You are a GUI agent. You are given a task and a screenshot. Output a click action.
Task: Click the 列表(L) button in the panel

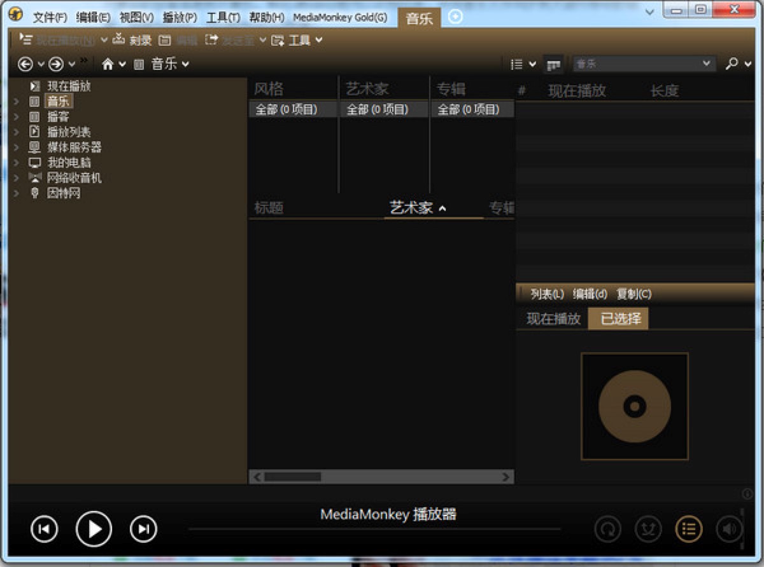click(547, 294)
